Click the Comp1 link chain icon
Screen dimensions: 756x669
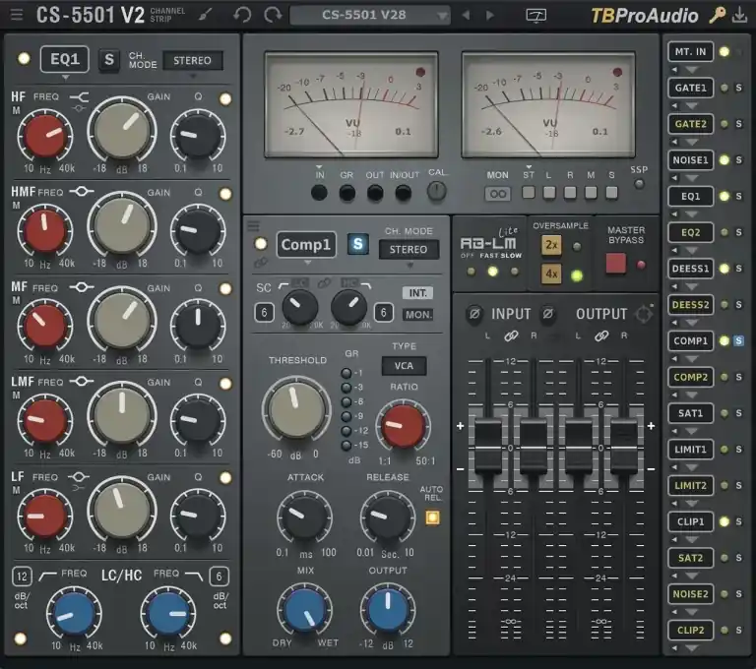261,263
